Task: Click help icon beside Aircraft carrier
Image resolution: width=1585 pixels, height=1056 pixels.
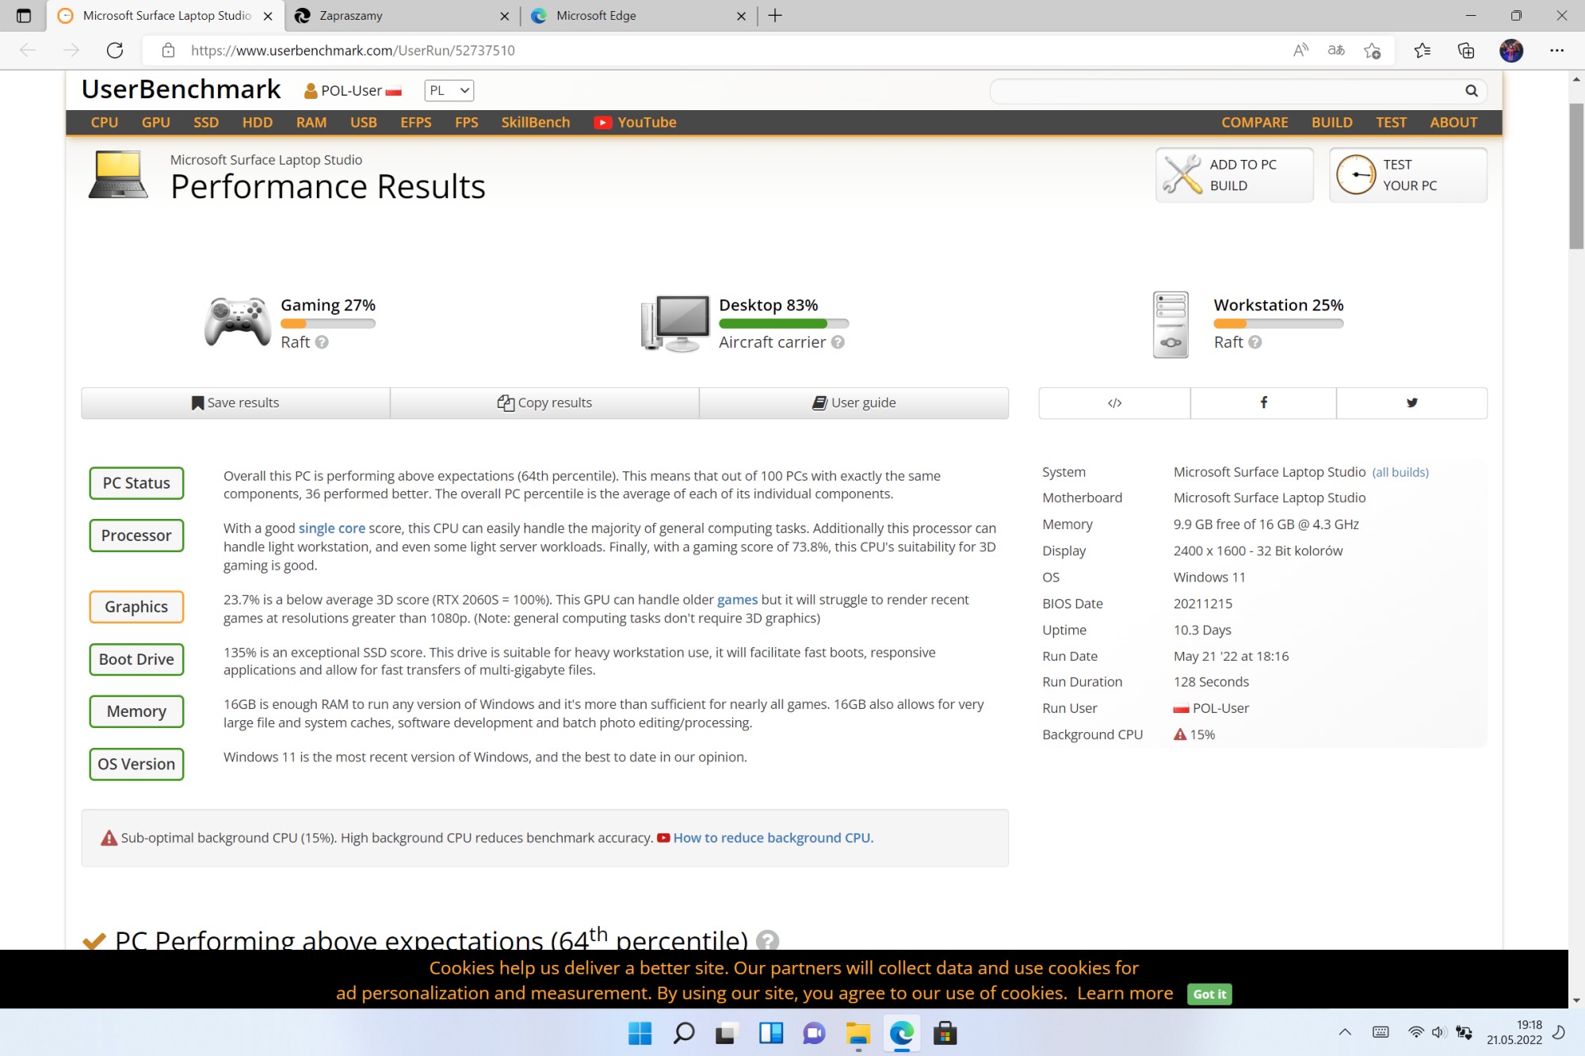Action: [x=838, y=342]
